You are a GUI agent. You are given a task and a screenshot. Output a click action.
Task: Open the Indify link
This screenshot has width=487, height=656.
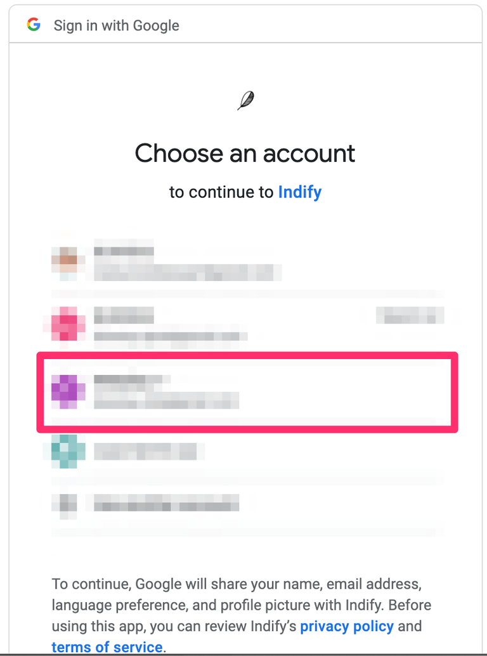[x=300, y=192]
